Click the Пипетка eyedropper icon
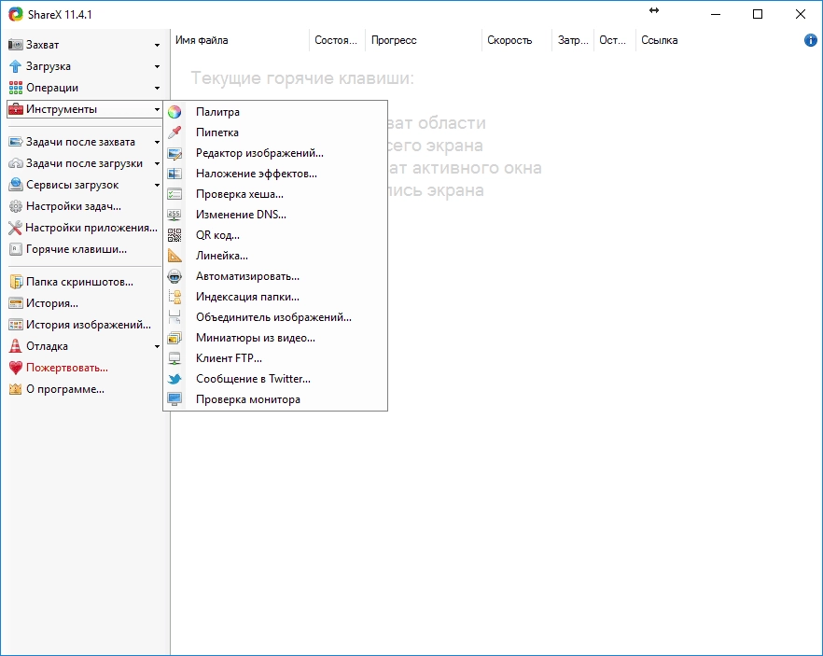 (x=174, y=133)
